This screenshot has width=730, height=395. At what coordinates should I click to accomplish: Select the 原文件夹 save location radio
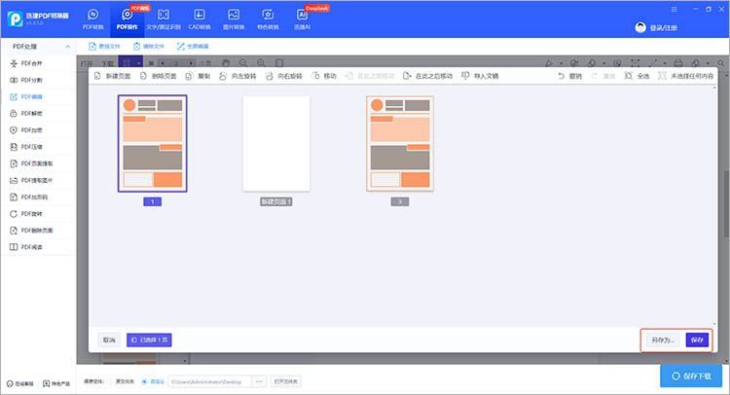[111, 381]
